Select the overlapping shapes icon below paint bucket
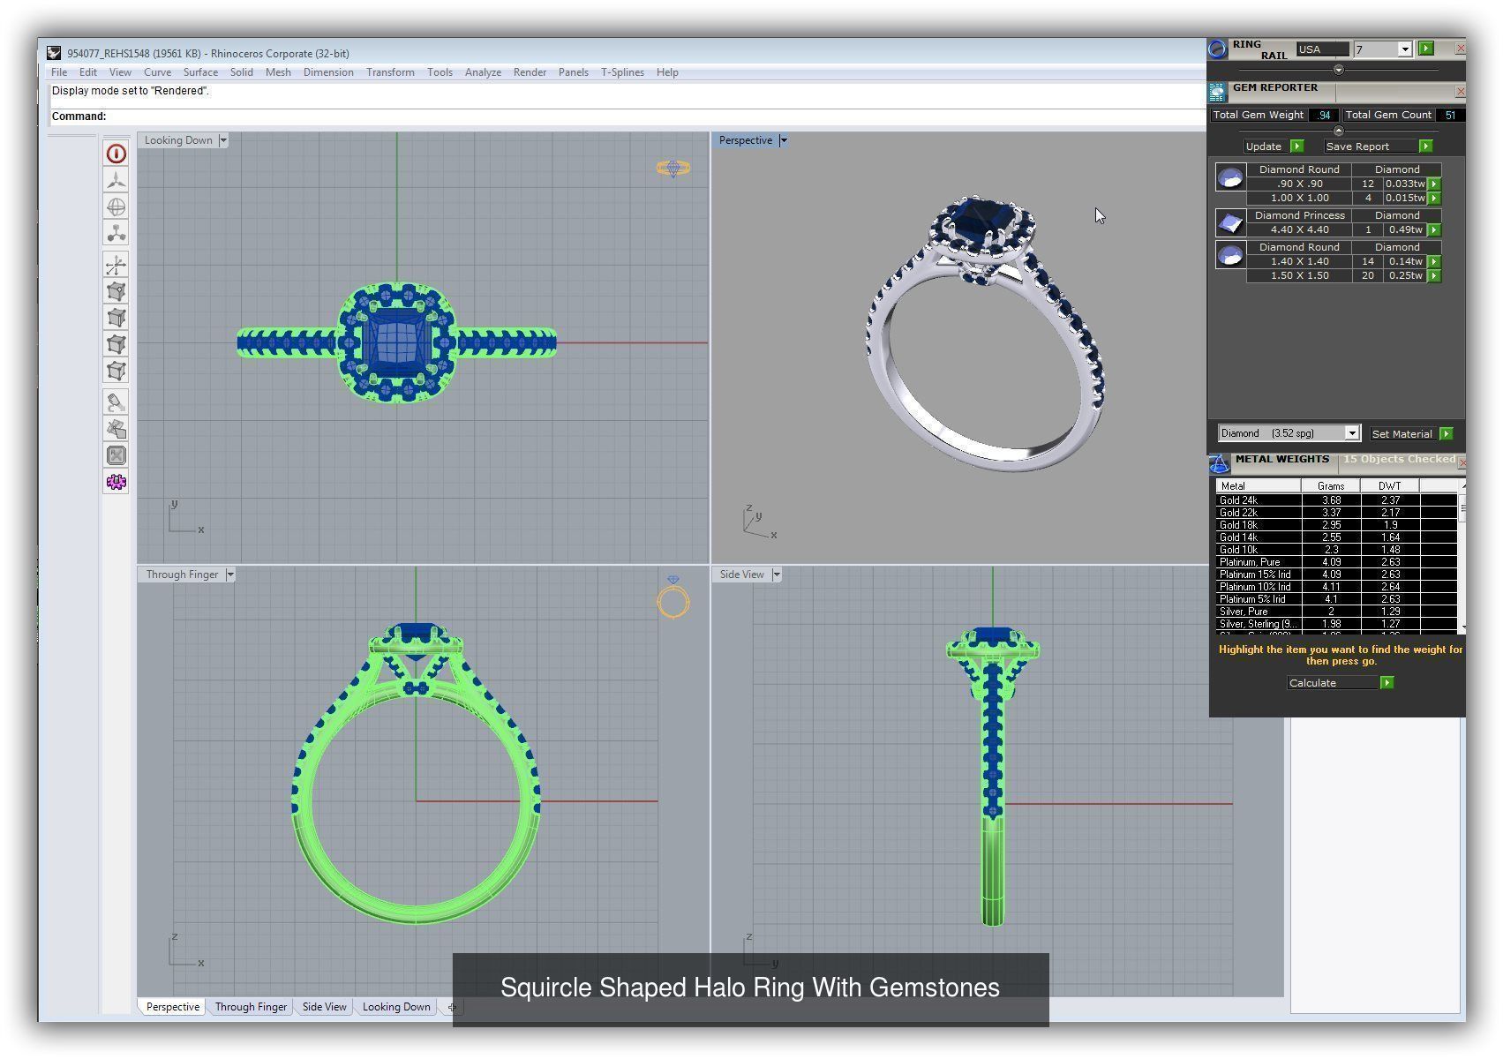This screenshot has width=1503, height=1059. coord(116,429)
